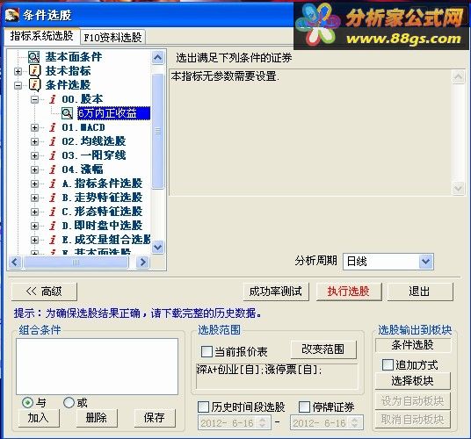Screen dimensions: 471x439
Task: Expand the 03.一阳穿线 node
Action: pyautogui.click(x=34, y=155)
